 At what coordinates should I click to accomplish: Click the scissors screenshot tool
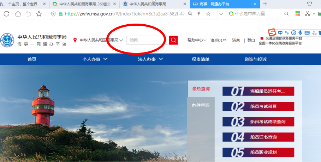coord(307,14)
